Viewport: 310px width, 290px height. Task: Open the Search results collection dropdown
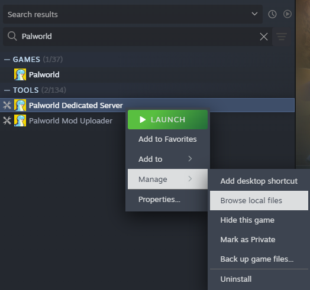point(133,14)
